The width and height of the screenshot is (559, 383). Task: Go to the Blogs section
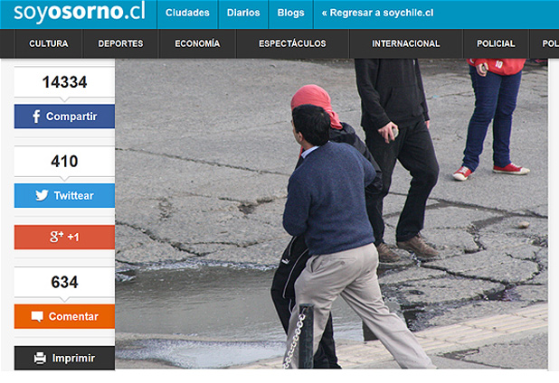[290, 14]
